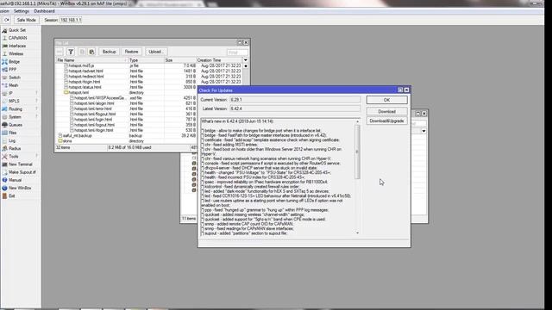Click the Latest Version field 6.42.4
Screen dimensions: 552x310
(295, 109)
